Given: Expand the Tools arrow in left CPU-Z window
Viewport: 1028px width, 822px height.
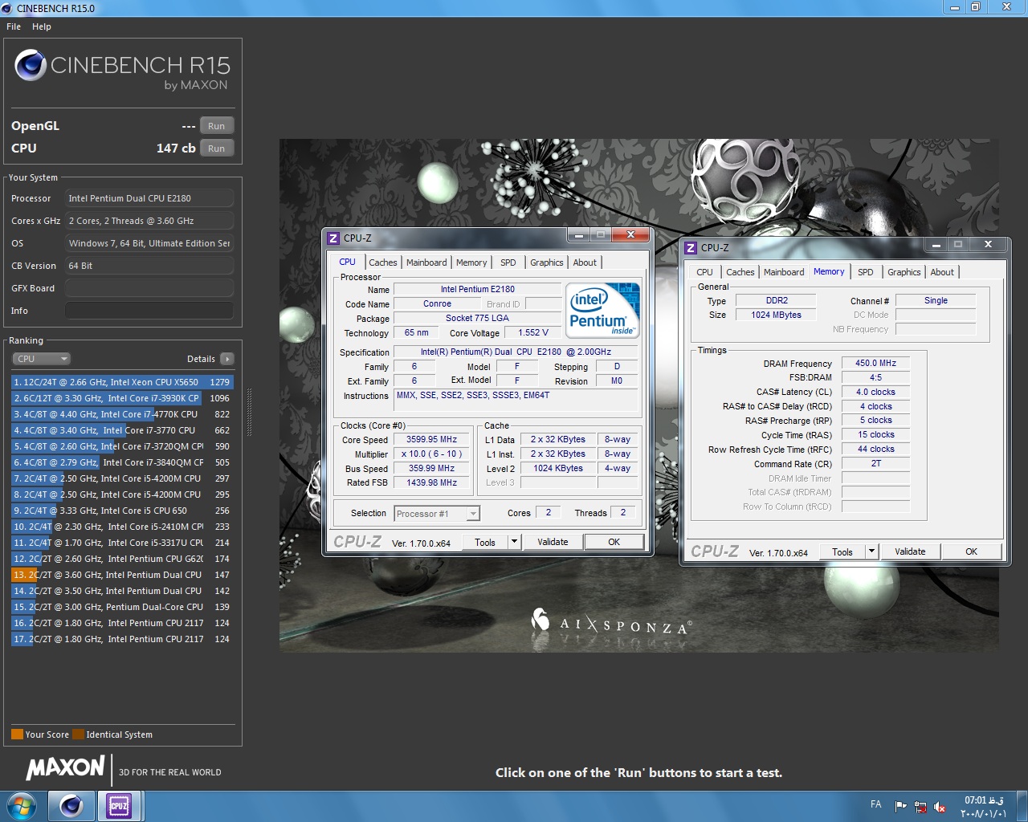Looking at the screenshot, I should point(514,542).
